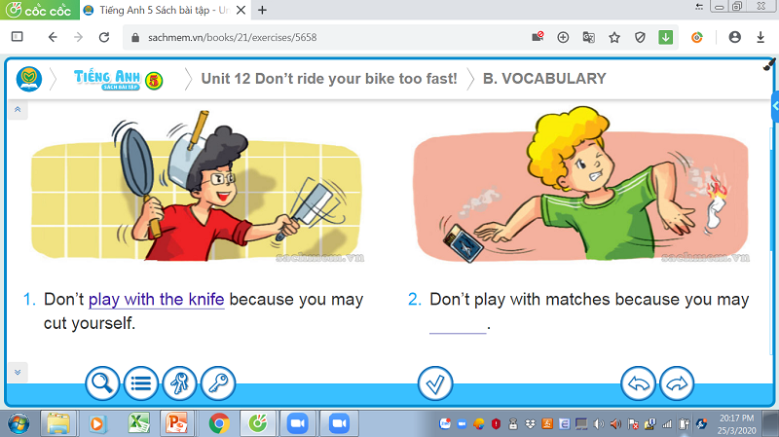779x437 pixels.
Task: Click the blank answer field in sentence 2
Action: [458, 325]
